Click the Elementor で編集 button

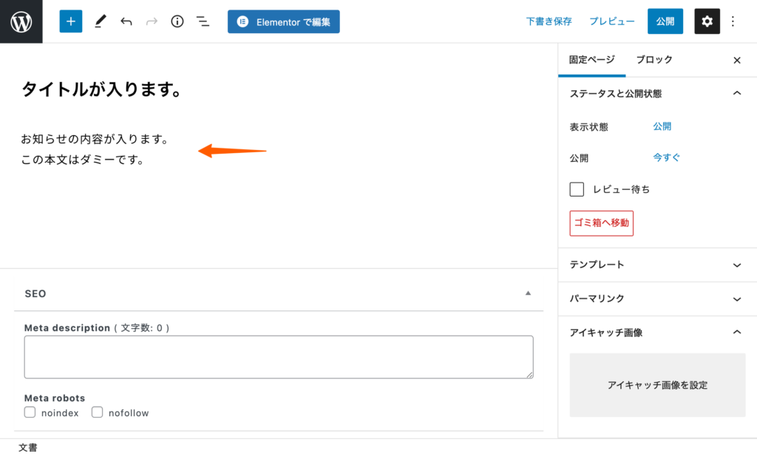(x=283, y=21)
